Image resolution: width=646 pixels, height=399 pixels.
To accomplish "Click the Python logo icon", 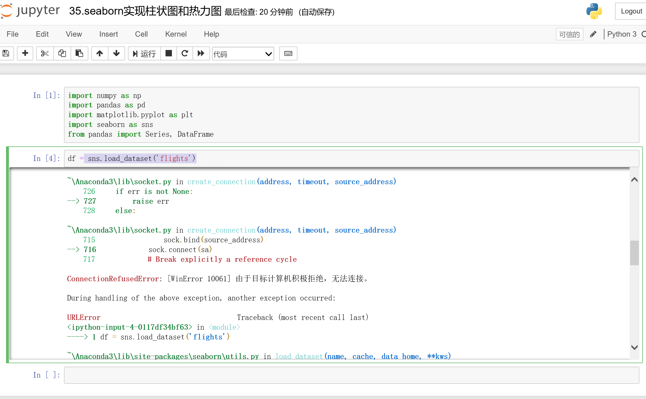I will [594, 11].
